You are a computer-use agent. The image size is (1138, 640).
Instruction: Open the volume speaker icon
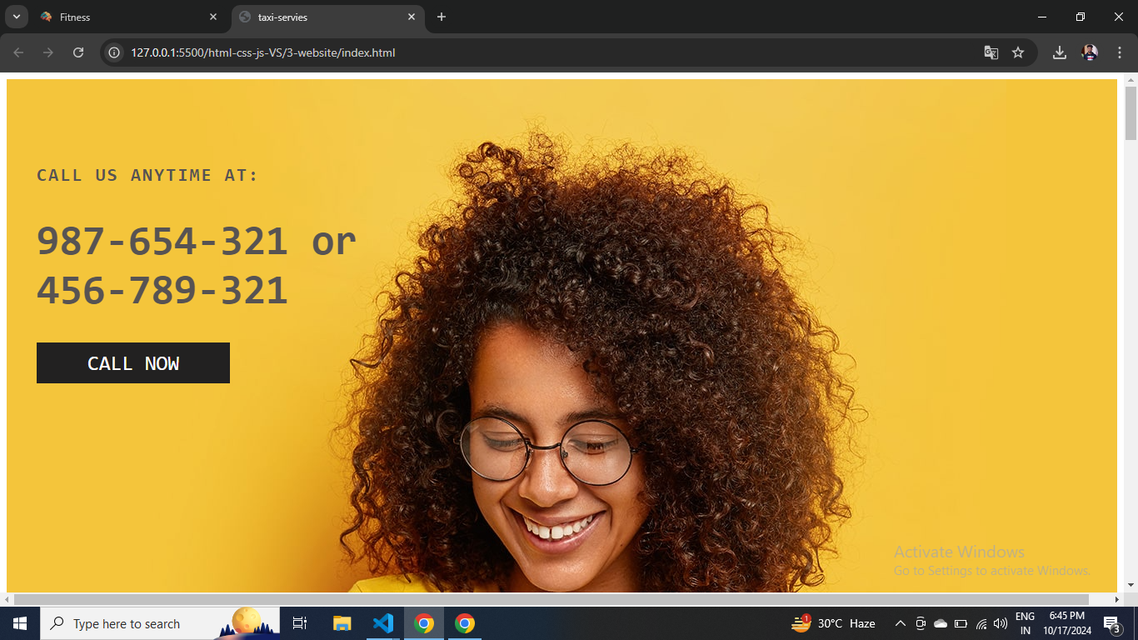[1001, 623]
